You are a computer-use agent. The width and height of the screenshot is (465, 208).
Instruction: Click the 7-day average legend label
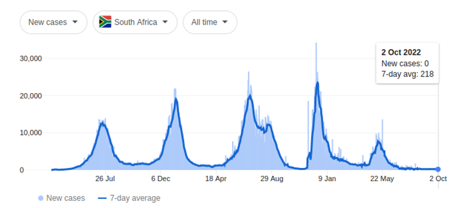135,198
